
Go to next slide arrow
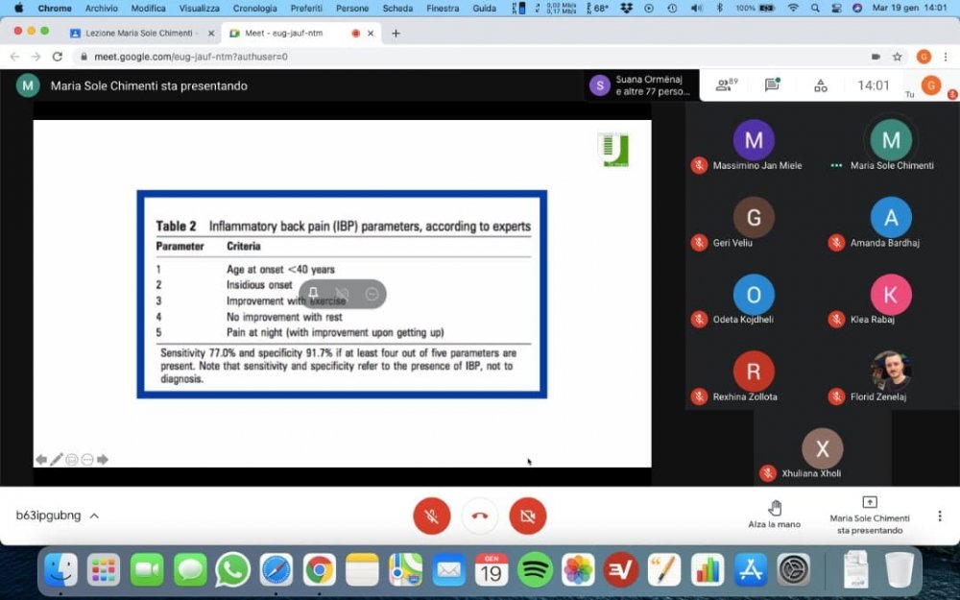click(x=103, y=459)
